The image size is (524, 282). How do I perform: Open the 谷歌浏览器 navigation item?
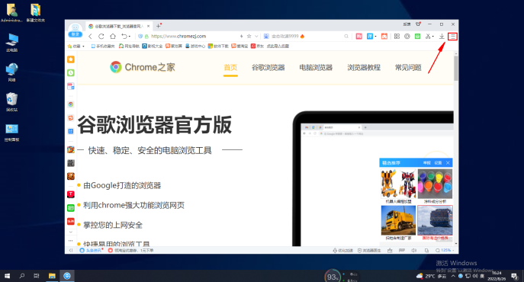(x=268, y=68)
